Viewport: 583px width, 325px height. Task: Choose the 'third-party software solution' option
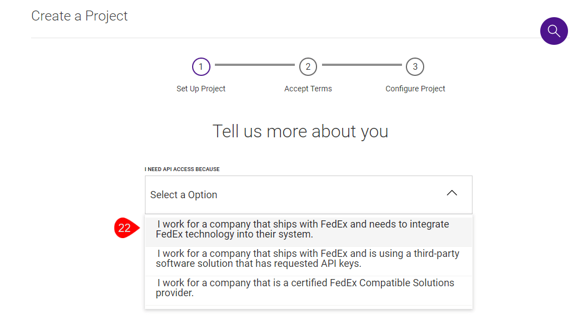pyautogui.click(x=308, y=259)
